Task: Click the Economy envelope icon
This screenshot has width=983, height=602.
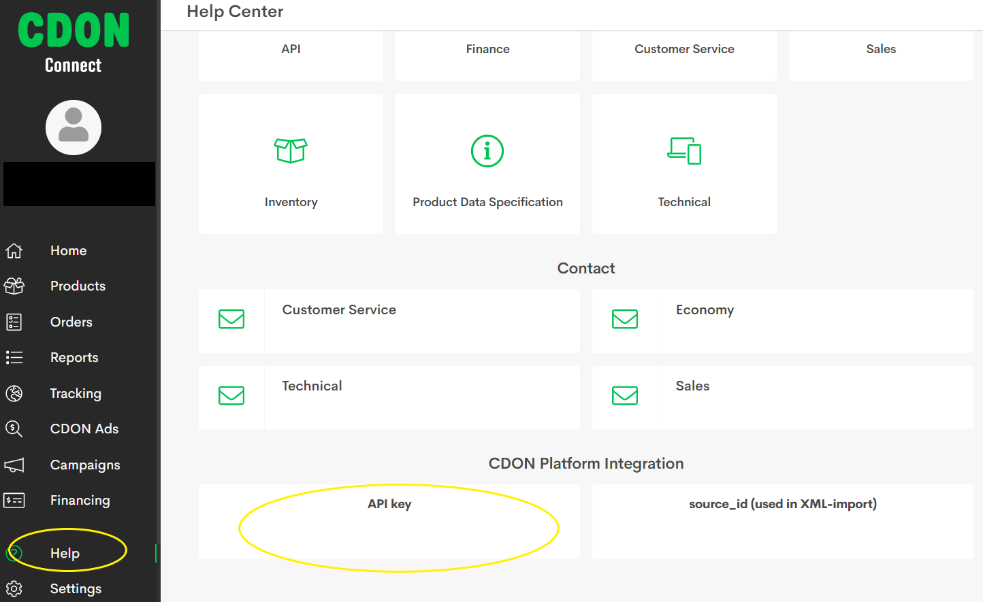Action: coord(625,319)
